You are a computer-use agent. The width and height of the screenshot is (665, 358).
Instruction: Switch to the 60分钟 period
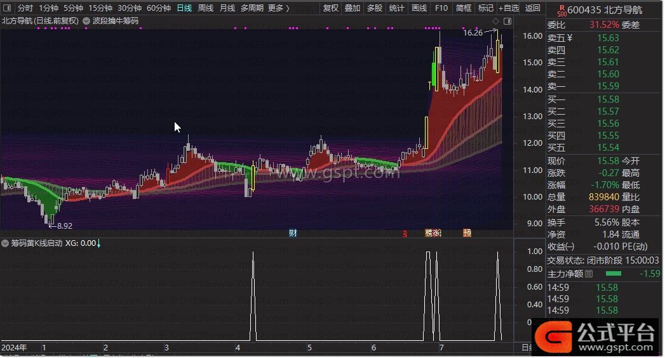pyautogui.click(x=159, y=8)
